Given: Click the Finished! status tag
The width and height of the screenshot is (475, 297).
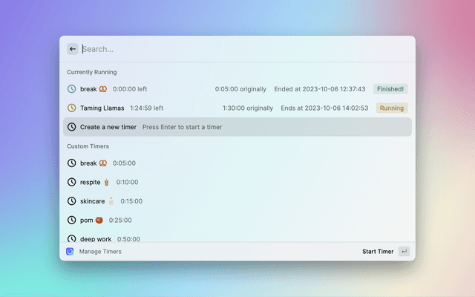Looking at the screenshot, I should (x=390, y=89).
